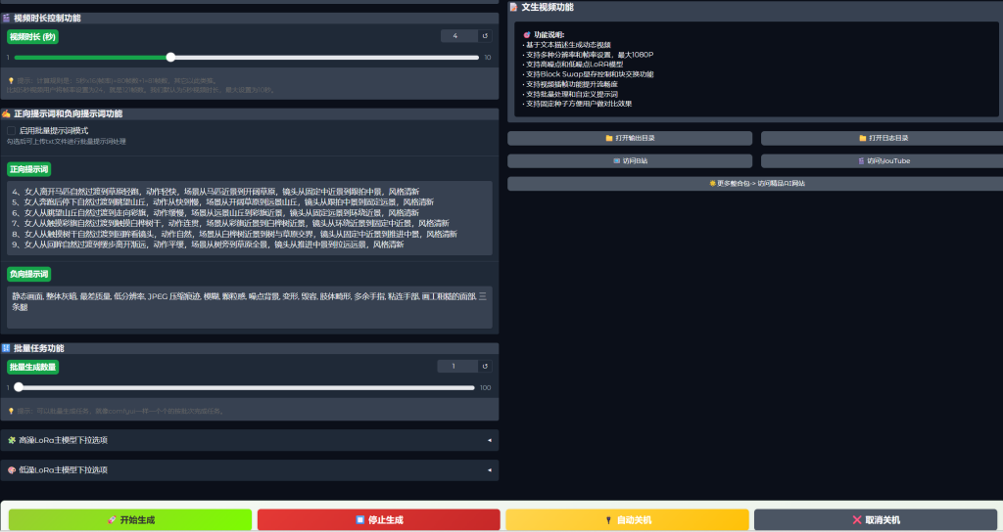Click the TV icon on 访问B站
Screen dimensions: 1003x532
[617, 161]
